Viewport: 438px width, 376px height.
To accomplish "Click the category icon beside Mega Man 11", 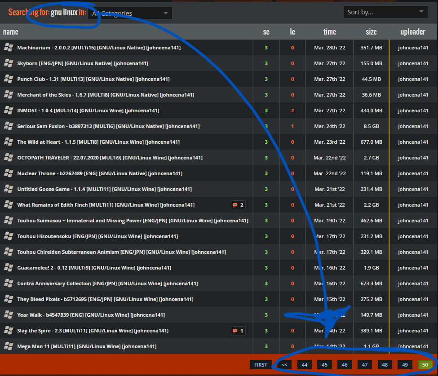I will (x=9, y=346).
